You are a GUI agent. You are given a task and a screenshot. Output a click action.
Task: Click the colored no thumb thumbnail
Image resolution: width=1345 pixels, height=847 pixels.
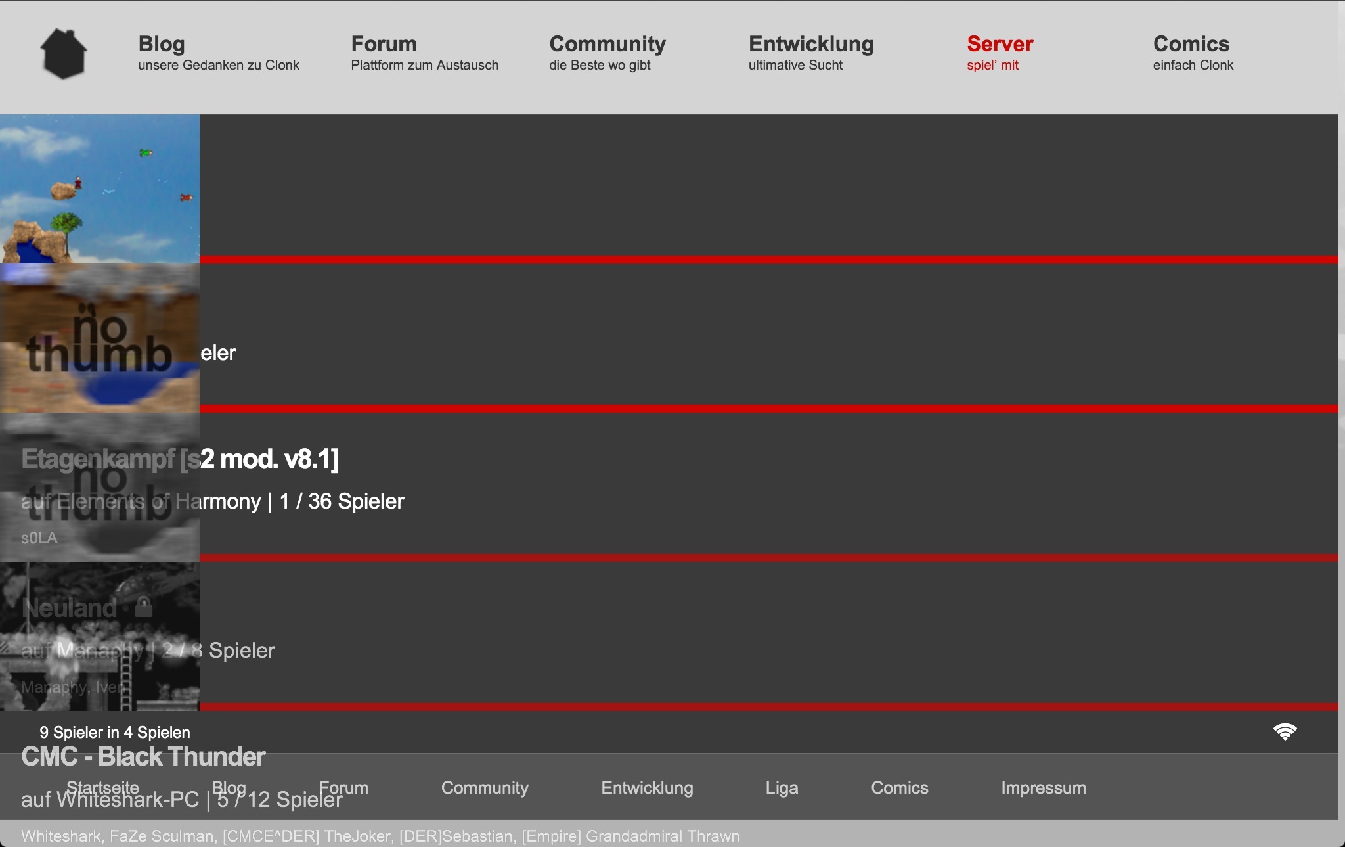[100, 338]
